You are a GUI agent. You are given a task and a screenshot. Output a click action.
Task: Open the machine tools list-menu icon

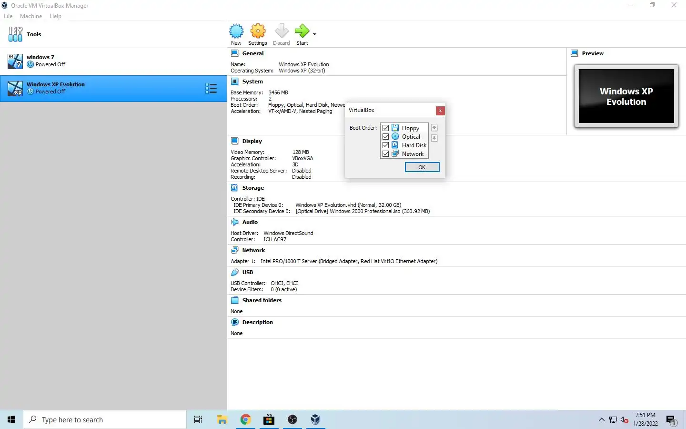pyautogui.click(x=211, y=88)
